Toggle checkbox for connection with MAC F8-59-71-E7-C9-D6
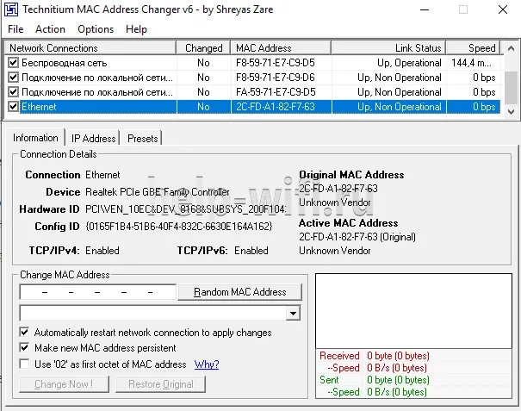This screenshot has width=521, height=411. pos(13,78)
